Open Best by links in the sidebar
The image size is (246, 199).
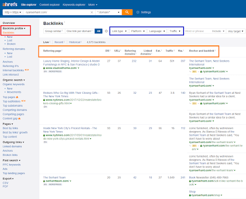(x=10, y=128)
